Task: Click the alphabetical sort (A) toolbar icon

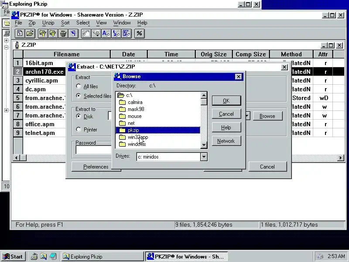Action: 106,34
